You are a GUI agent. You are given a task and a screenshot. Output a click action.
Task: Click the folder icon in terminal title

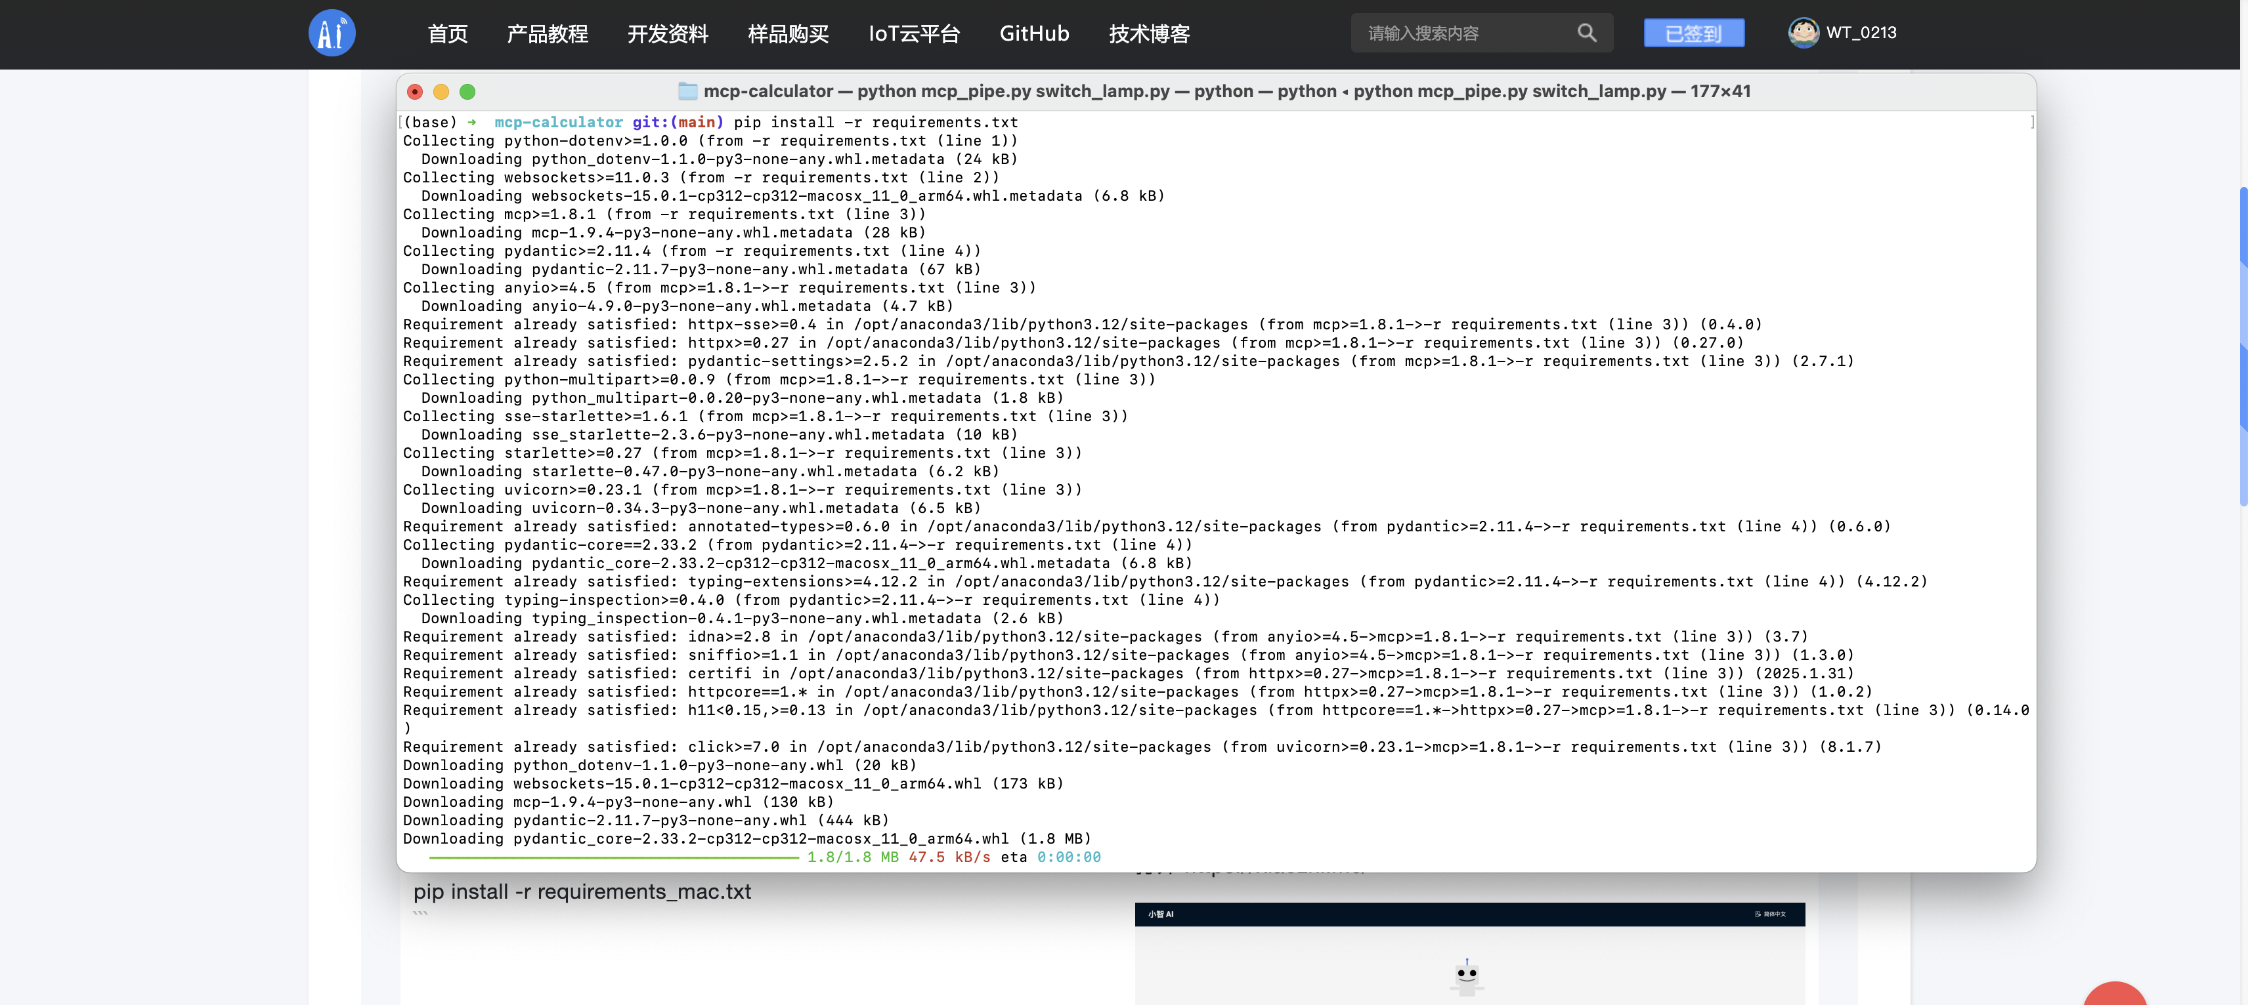687,92
